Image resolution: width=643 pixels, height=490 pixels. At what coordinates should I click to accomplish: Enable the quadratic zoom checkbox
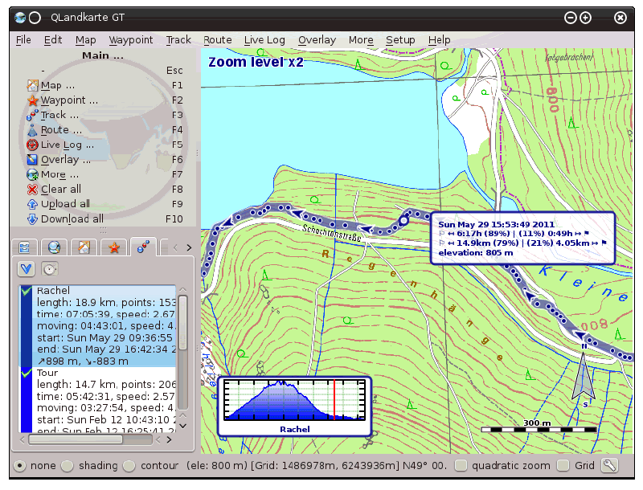click(x=461, y=465)
